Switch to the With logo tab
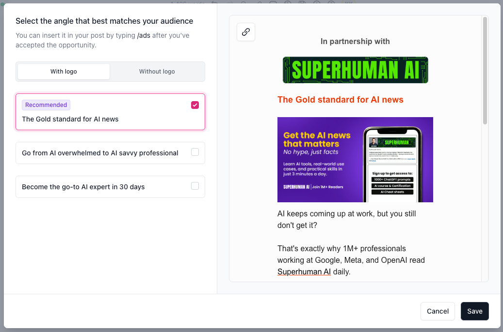Viewport: 503px width, 332px height. (x=64, y=72)
